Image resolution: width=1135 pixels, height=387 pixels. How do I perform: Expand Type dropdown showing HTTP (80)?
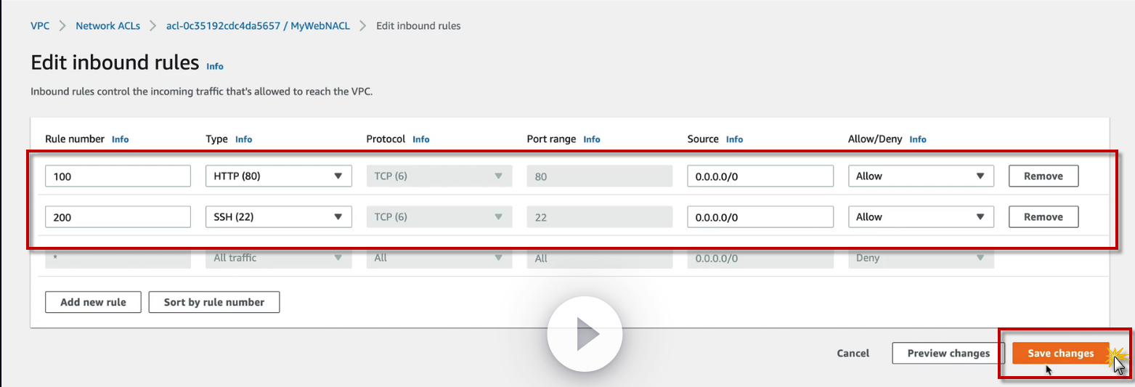(x=279, y=176)
